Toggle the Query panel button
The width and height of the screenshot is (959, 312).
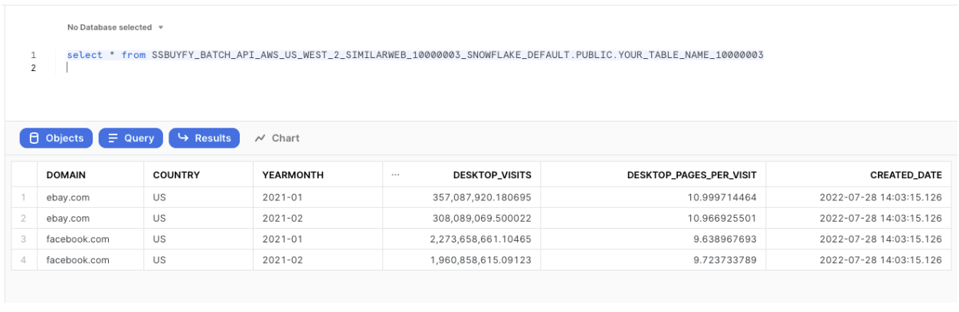131,138
